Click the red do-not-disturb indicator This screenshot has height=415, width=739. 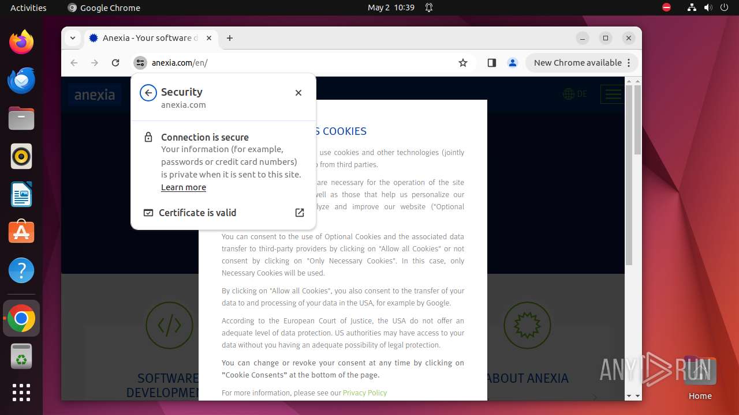point(666,7)
